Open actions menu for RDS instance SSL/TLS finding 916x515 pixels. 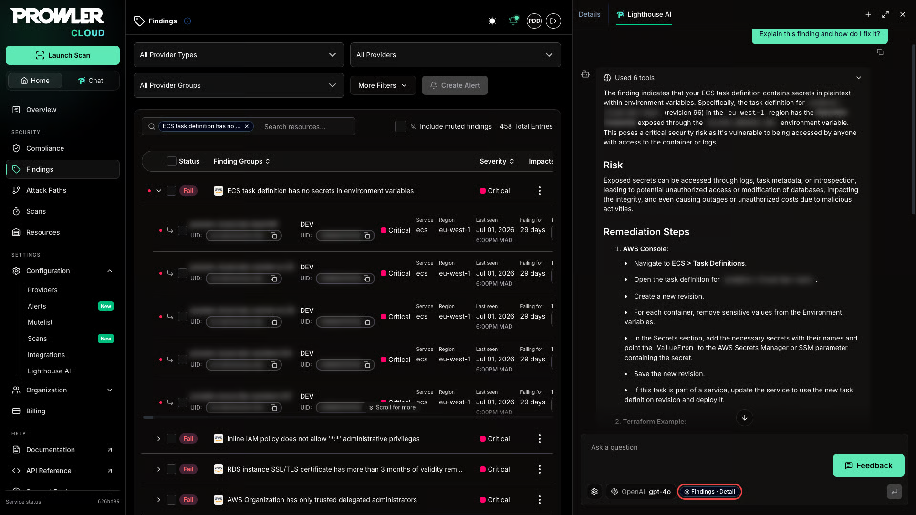[x=540, y=469]
